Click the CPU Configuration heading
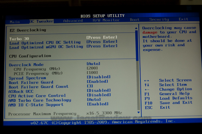This screenshot has width=202, height=134. (x=30, y=56)
